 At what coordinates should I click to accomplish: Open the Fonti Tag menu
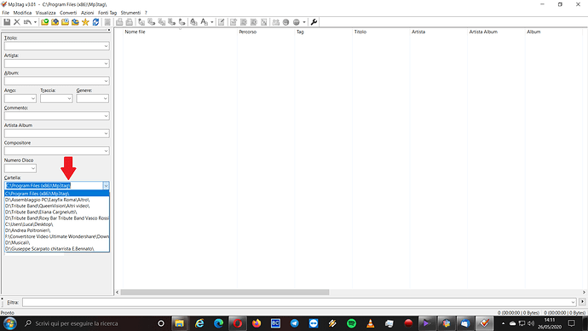point(107,13)
